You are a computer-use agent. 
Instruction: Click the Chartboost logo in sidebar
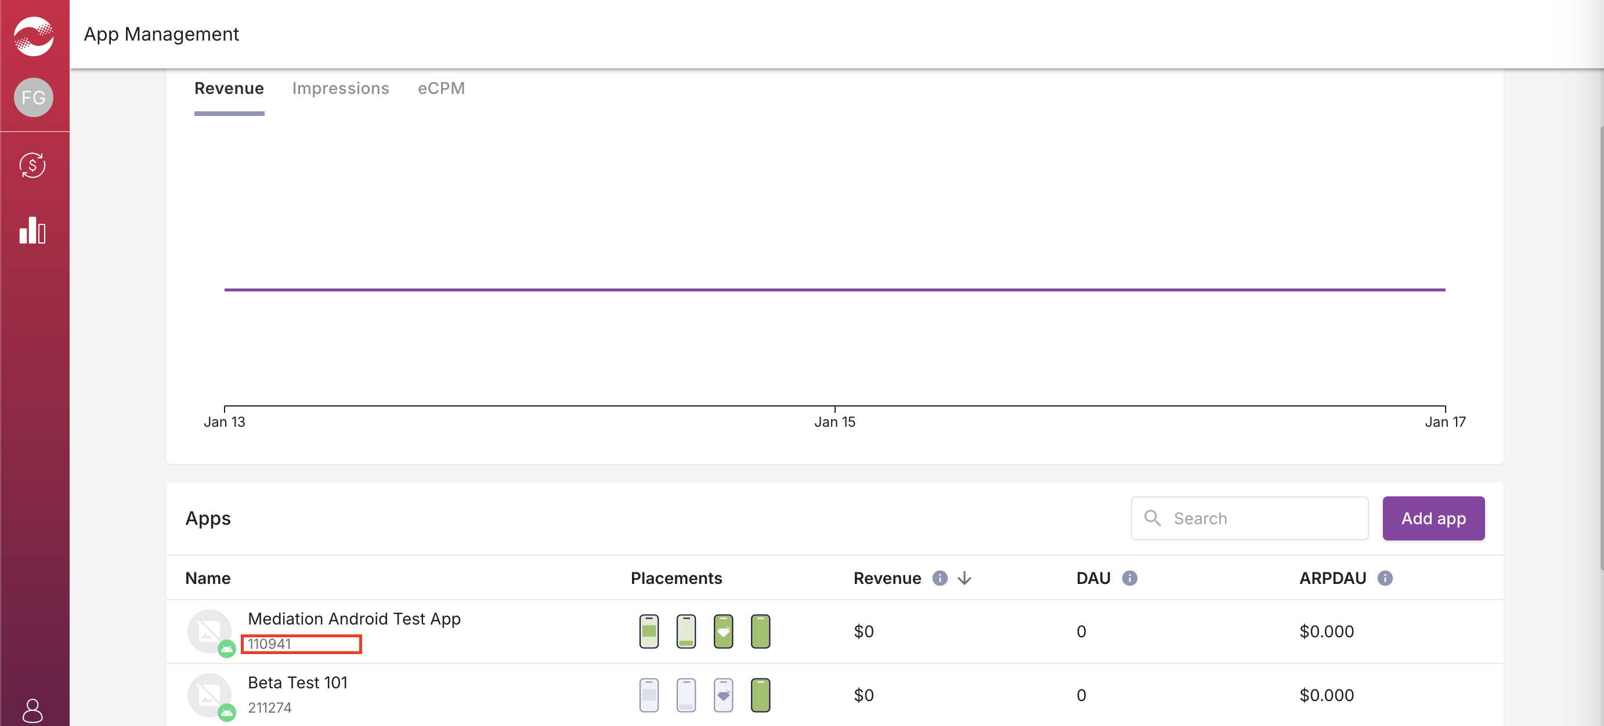[x=34, y=35]
